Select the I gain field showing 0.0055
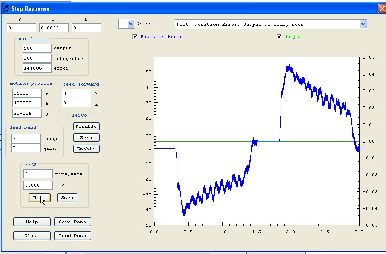Screen dimensions: 386x254 tap(54, 28)
